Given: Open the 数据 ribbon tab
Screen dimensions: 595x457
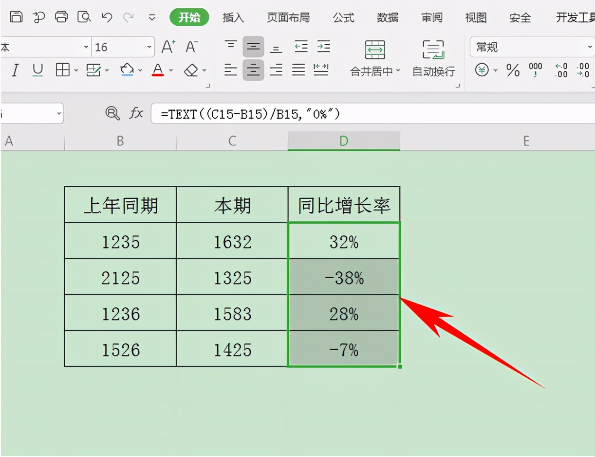Looking at the screenshot, I should click(387, 18).
